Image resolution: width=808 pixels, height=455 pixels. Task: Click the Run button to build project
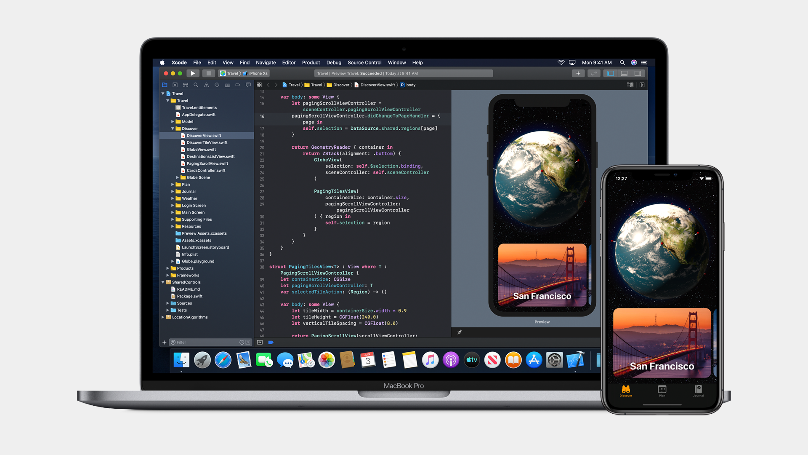pyautogui.click(x=192, y=73)
